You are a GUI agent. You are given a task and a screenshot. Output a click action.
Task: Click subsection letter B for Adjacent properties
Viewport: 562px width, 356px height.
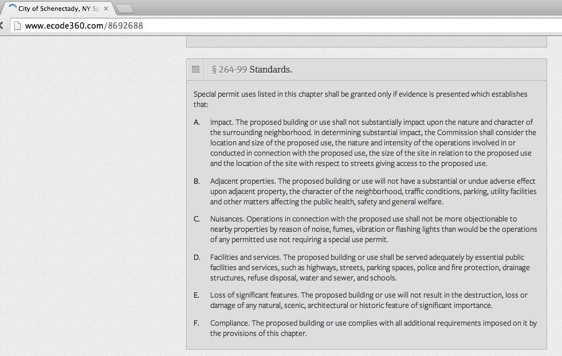pos(196,181)
